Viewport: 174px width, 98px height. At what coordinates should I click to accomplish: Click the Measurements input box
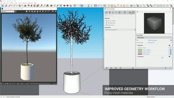pos(164,97)
